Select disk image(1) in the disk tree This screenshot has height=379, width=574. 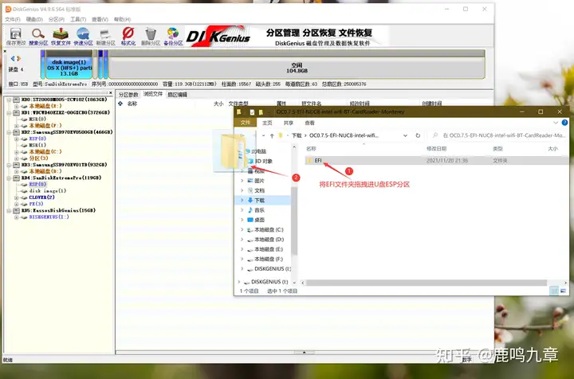(48, 191)
